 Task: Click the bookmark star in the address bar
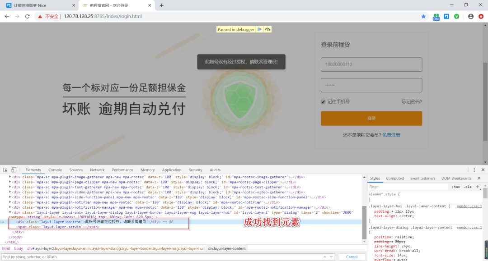(x=423, y=16)
